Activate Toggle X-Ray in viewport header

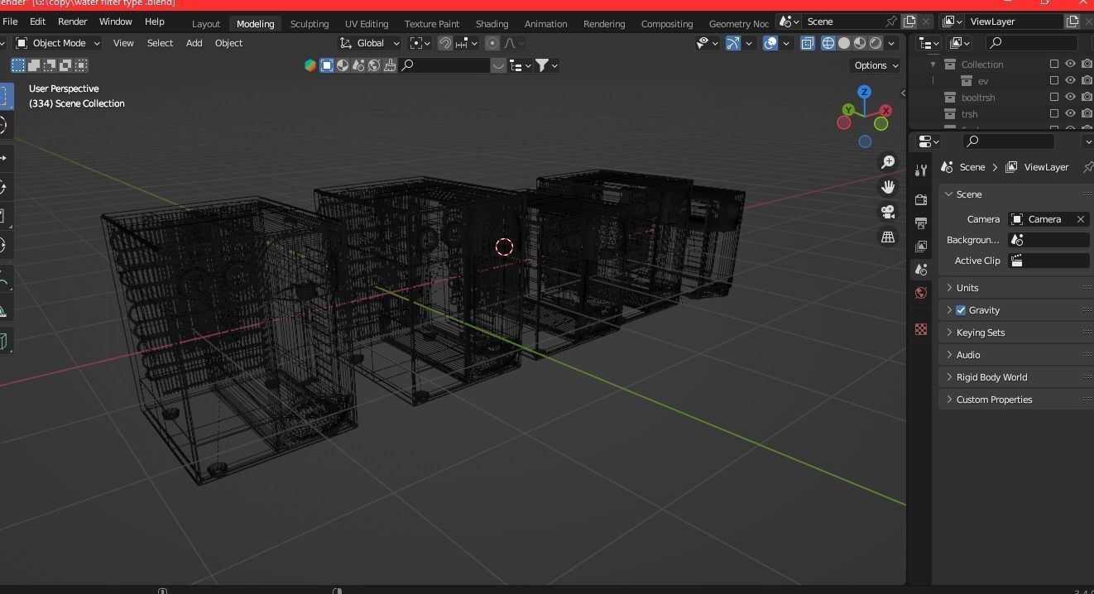coord(807,43)
